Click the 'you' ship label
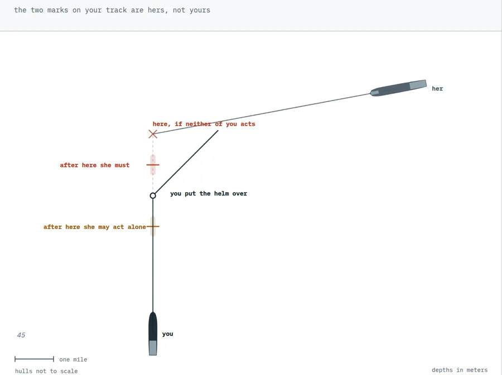Viewport: 502px width, 375px height. coord(167,334)
